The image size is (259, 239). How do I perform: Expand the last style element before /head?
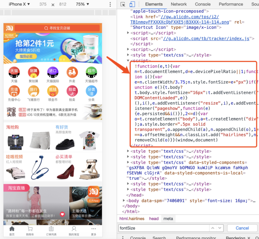(x=128, y=189)
